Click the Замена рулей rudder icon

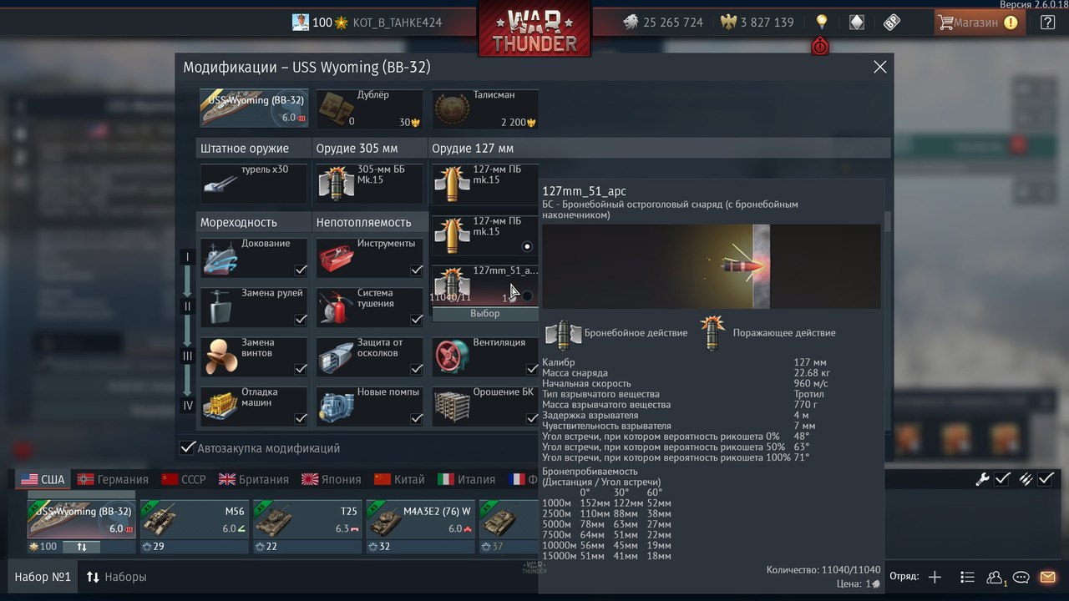(220, 308)
